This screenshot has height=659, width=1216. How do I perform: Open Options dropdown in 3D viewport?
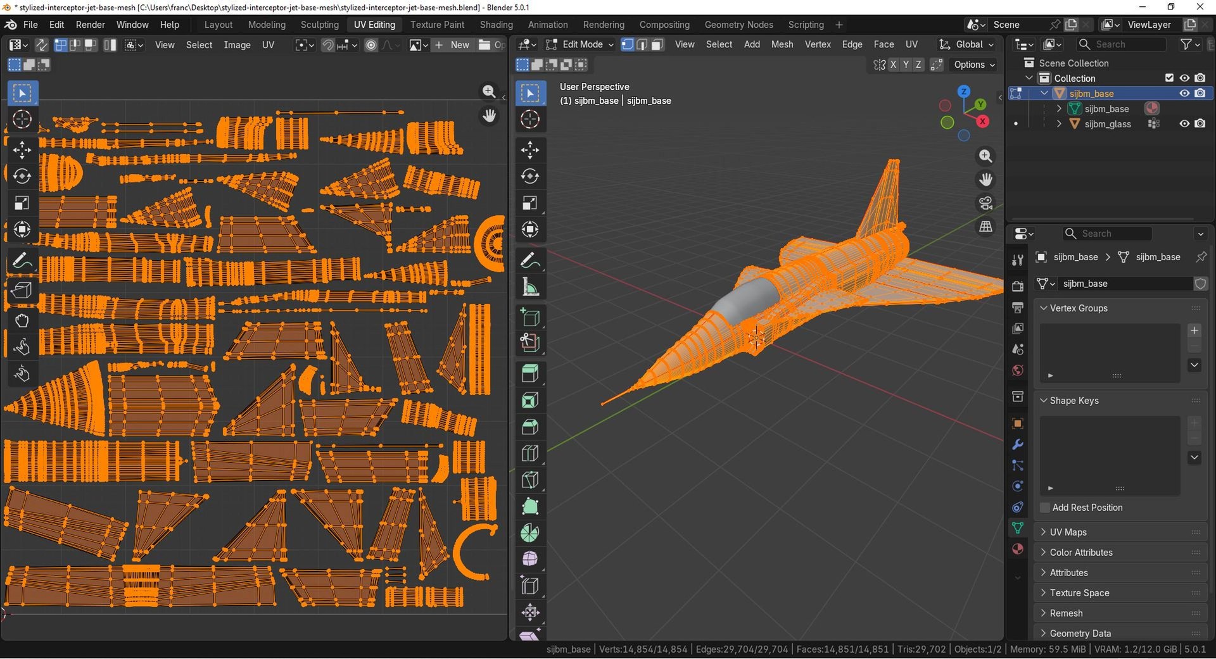coord(974,65)
